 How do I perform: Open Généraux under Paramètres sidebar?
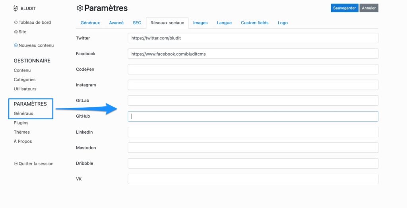(x=23, y=113)
